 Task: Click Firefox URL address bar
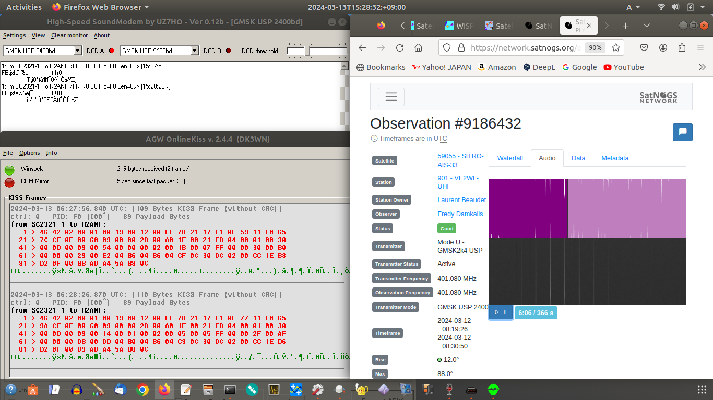[526, 47]
